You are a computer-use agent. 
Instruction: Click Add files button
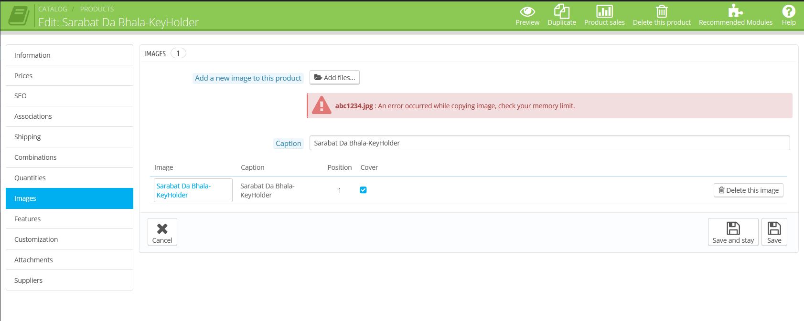334,77
